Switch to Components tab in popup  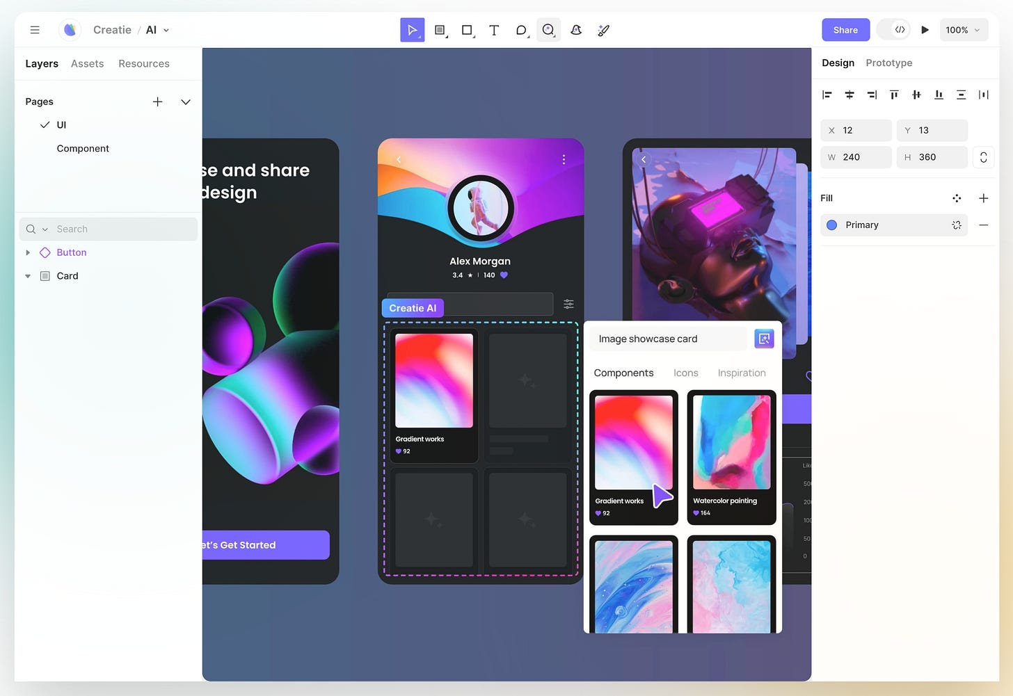[x=623, y=373]
